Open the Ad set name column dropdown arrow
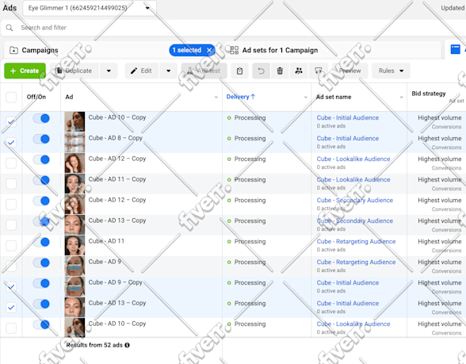 (x=401, y=98)
